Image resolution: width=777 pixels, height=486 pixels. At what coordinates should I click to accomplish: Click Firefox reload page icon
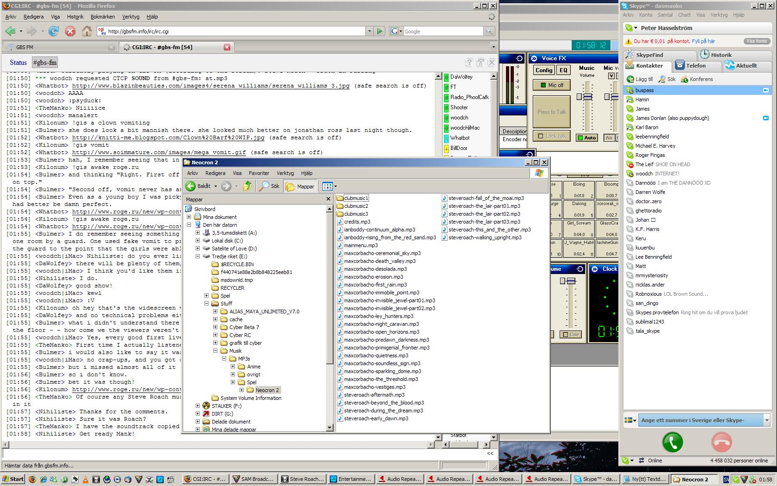pos(54,31)
